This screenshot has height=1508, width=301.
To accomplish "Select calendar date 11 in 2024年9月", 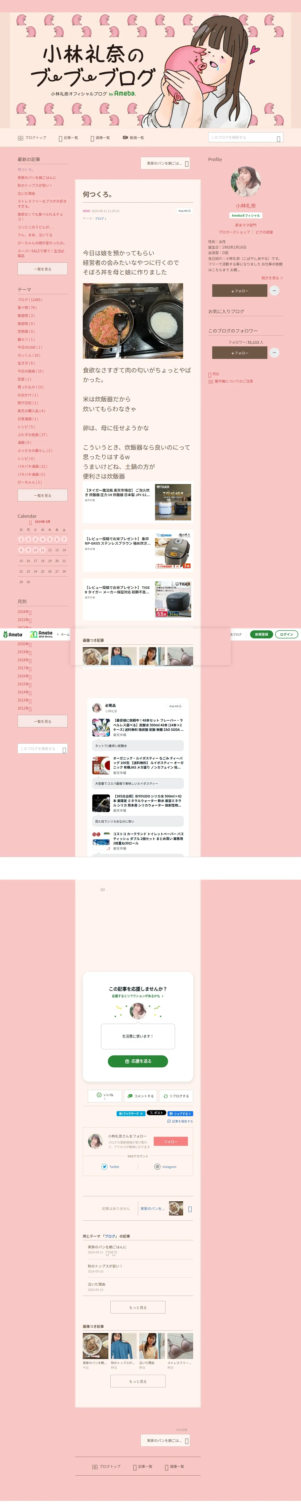I will tap(42, 550).
